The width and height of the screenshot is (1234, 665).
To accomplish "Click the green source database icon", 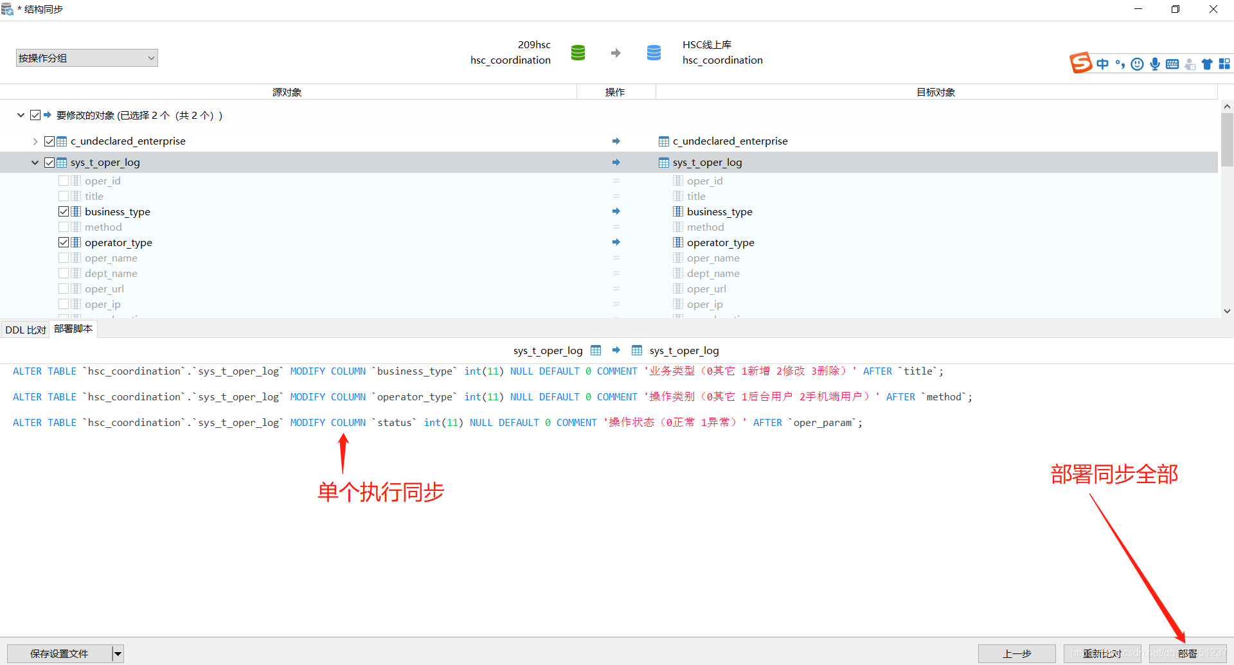I will [578, 53].
